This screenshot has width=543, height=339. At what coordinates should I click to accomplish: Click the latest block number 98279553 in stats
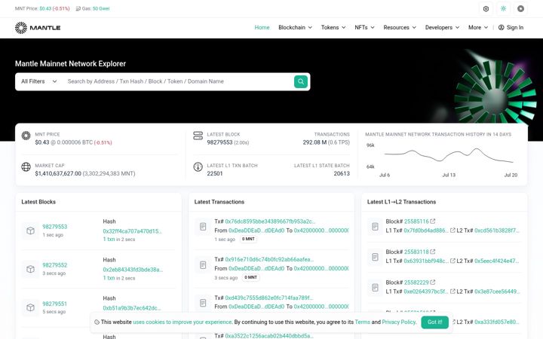tap(219, 142)
